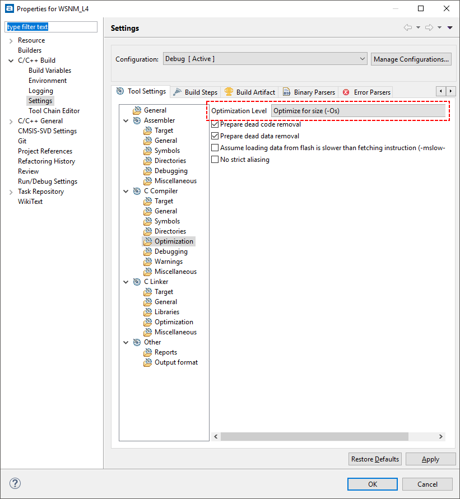Image resolution: width=460 pixels, height=499 pixels.
Task: Click the C Compiler Optimization option icon
Action: (147, 241)
